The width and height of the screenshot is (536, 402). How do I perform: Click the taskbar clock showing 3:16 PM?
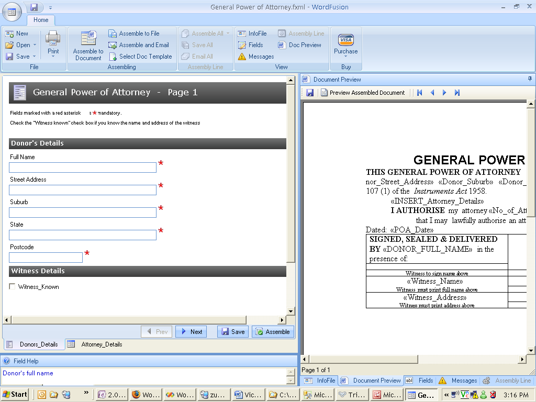coord(516,395)
